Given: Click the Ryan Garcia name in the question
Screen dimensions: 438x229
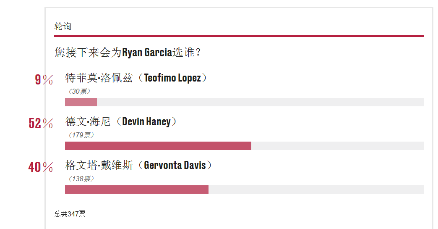Looking at the screenshot, I should point(147,53).
